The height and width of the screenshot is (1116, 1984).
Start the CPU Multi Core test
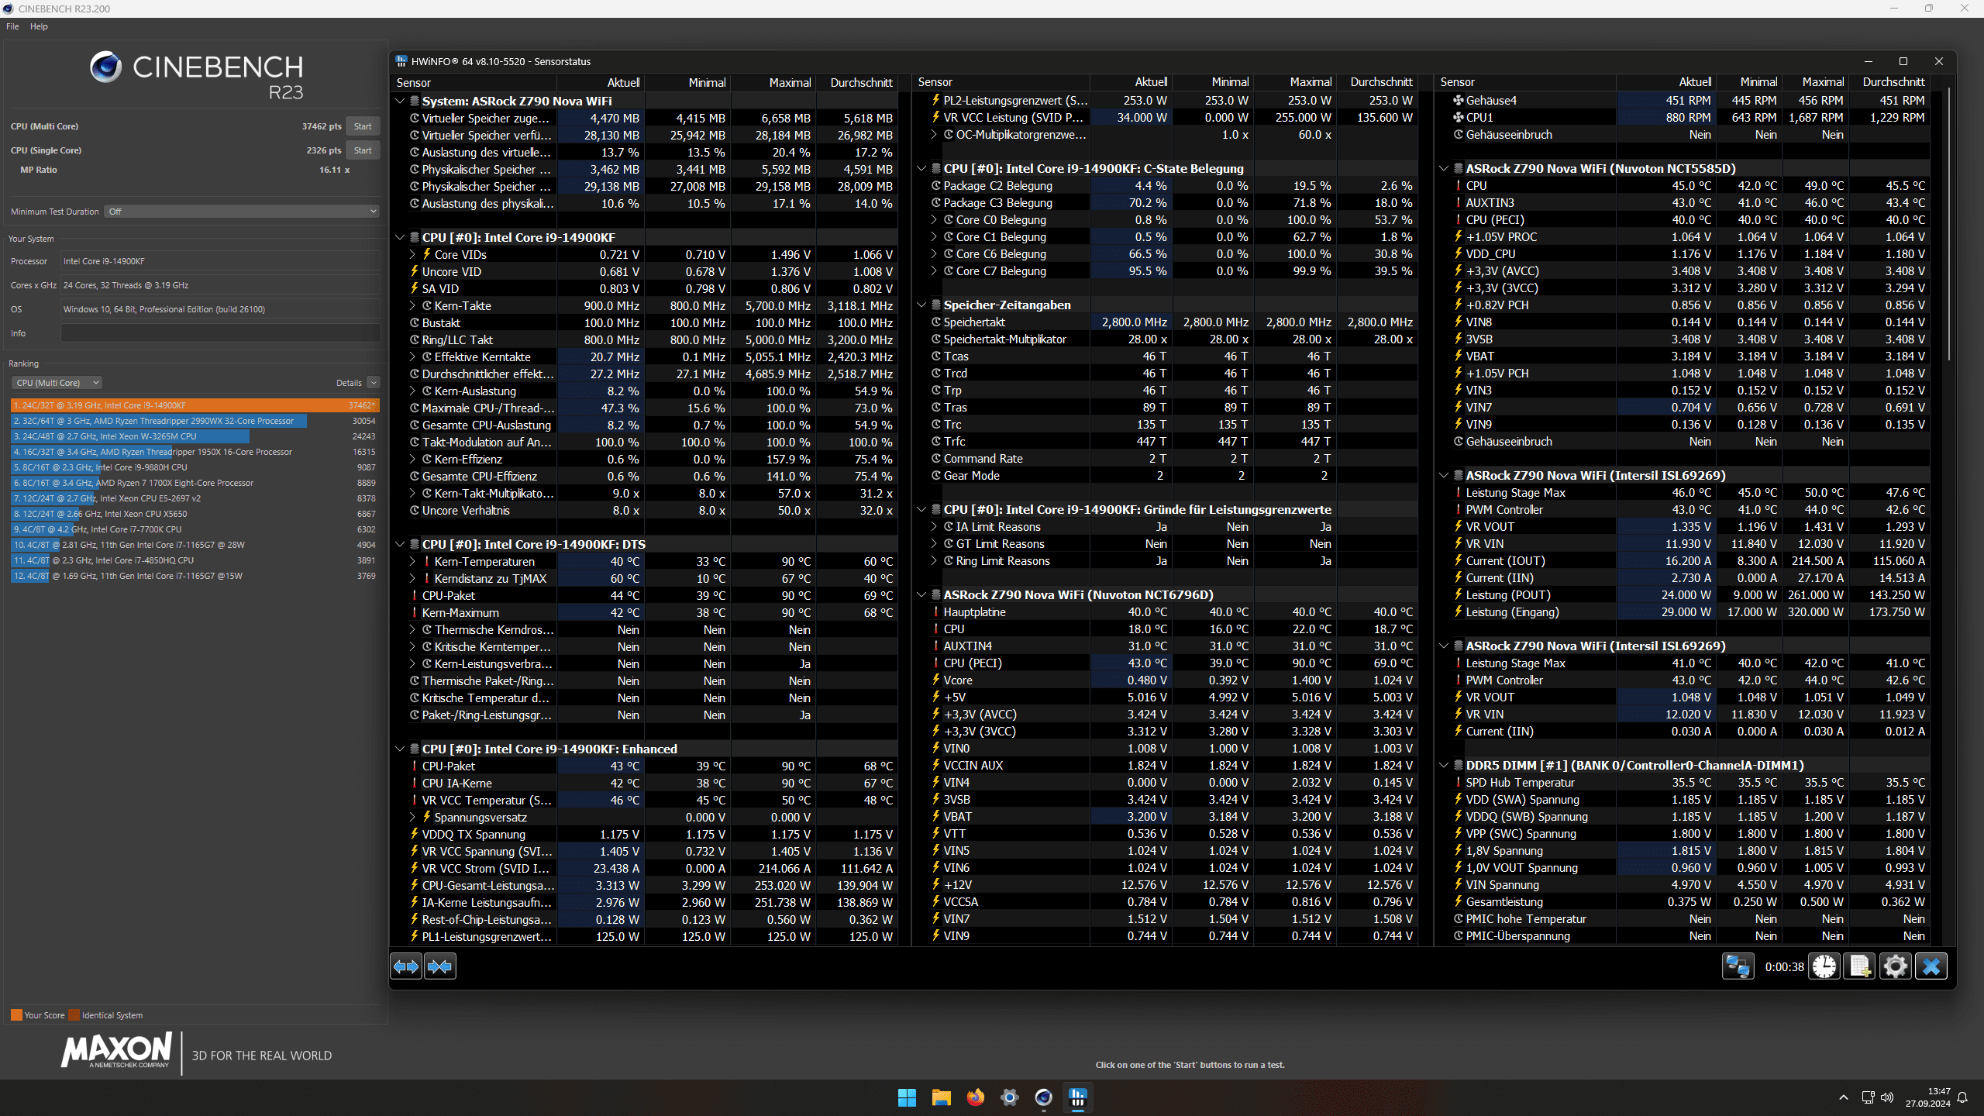pyautogui.click(x=362, y=126)
